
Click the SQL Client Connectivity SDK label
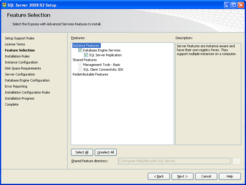(x=103, y=69)
